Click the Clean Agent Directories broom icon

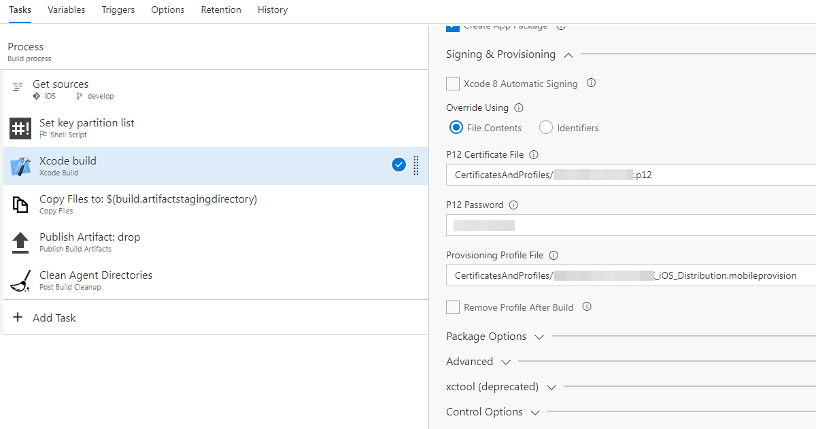point(20,280)
